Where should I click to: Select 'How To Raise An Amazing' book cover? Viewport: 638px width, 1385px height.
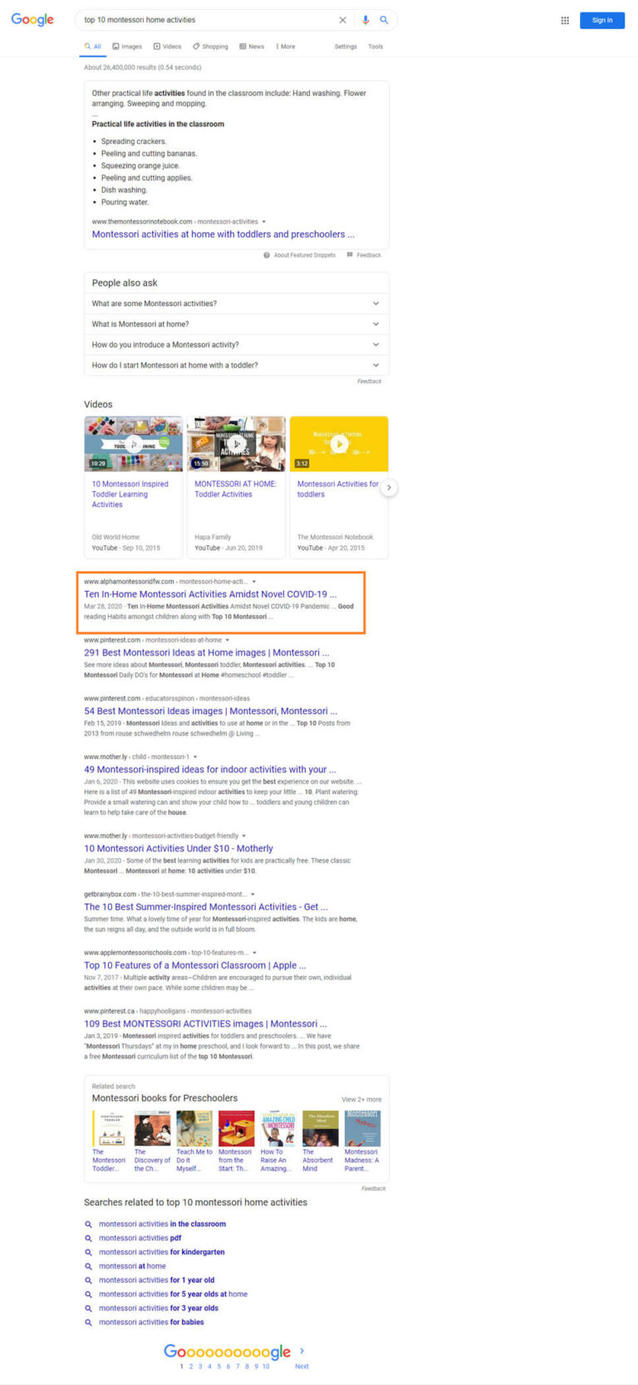coord(278,1129)
